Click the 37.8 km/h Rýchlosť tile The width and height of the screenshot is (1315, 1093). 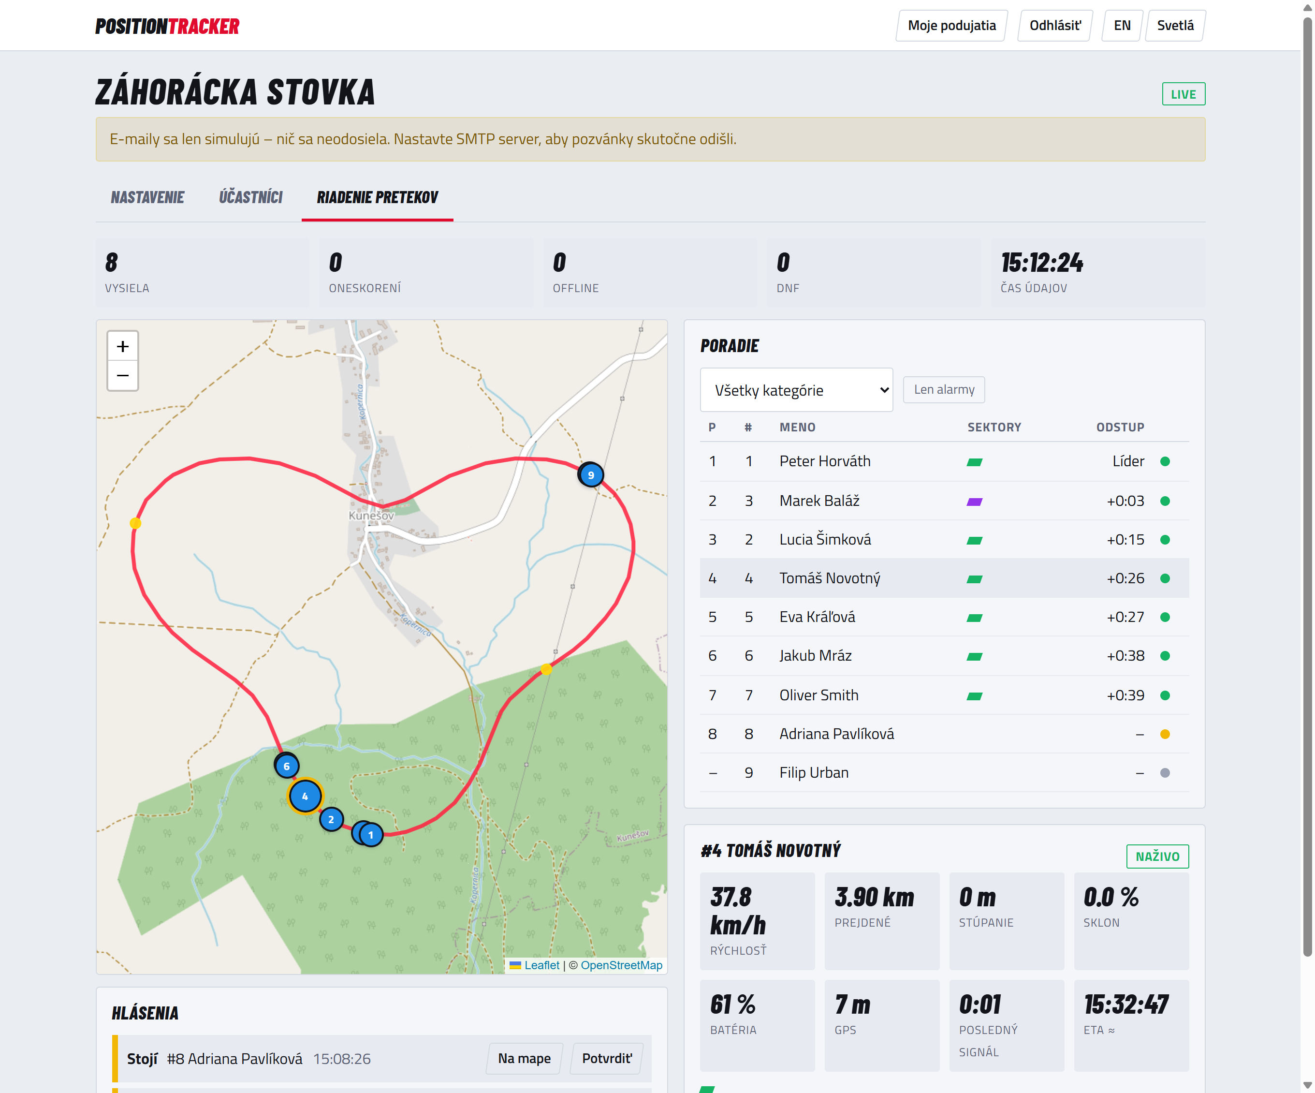[x=757, y=921]
